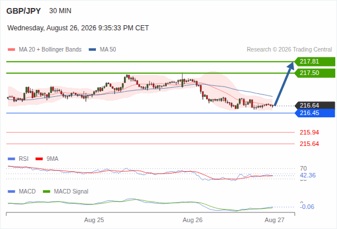Click the 215.94 support level label

(x=309, y=132)
